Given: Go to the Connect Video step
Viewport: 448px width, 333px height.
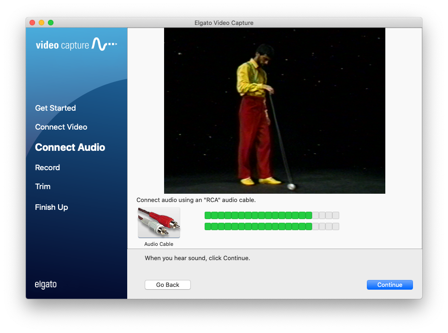Looking at the screenshot, I should tap(61, 127).
